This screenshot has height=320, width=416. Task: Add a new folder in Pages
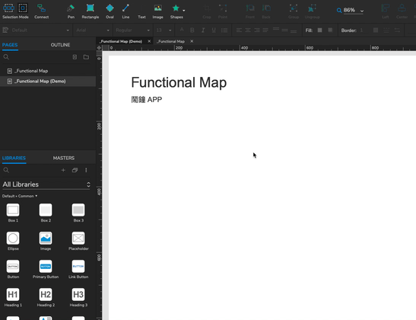(86, 57)
